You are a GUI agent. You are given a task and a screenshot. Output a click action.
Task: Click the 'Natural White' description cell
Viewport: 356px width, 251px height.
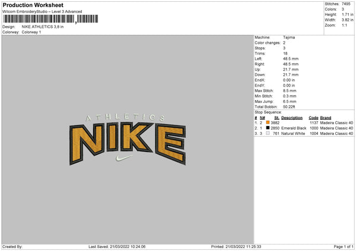(293, 134)
